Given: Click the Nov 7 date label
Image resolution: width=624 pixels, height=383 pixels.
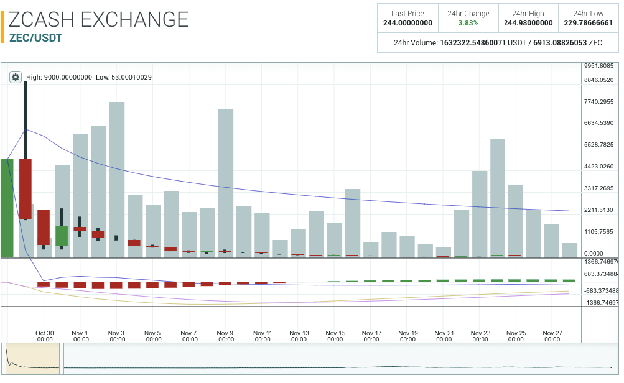Looking at the screenshot, I should tap(189, 336).
